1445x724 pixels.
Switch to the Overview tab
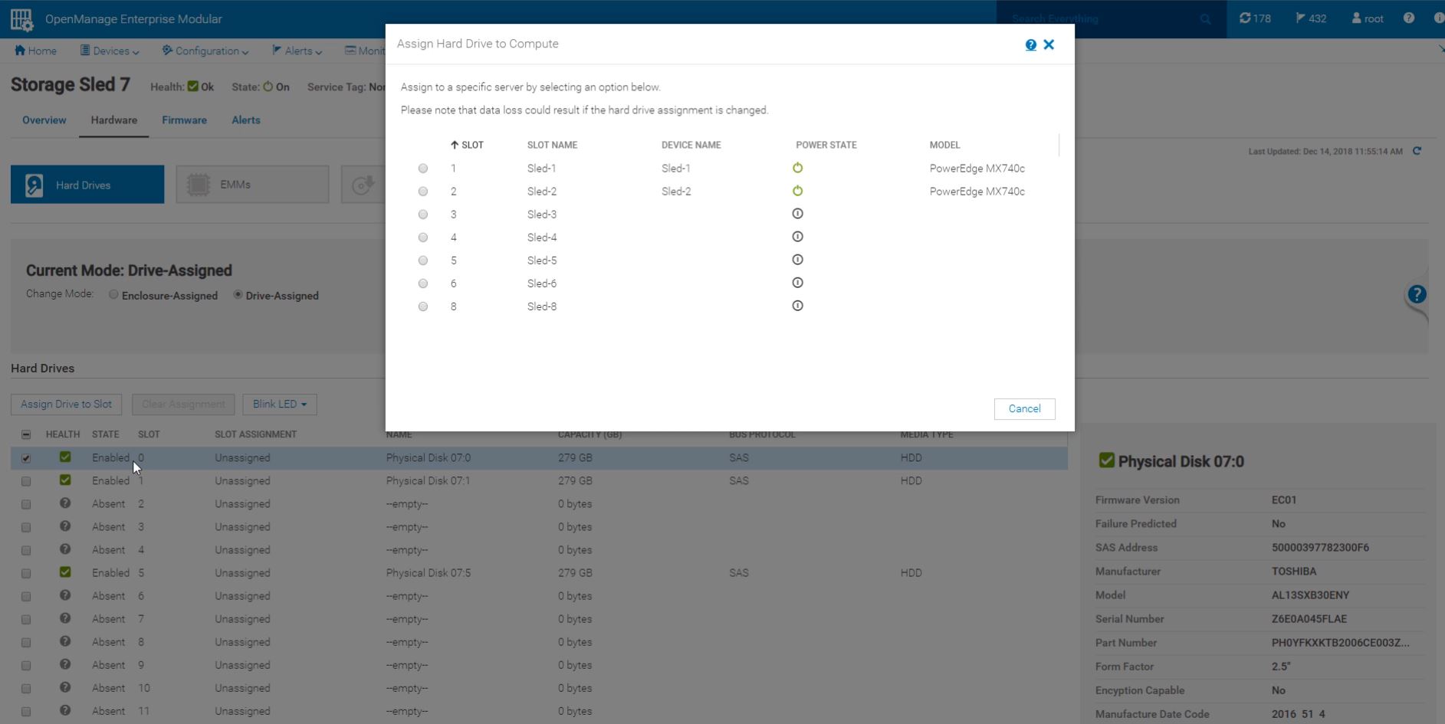coord(44,120)
